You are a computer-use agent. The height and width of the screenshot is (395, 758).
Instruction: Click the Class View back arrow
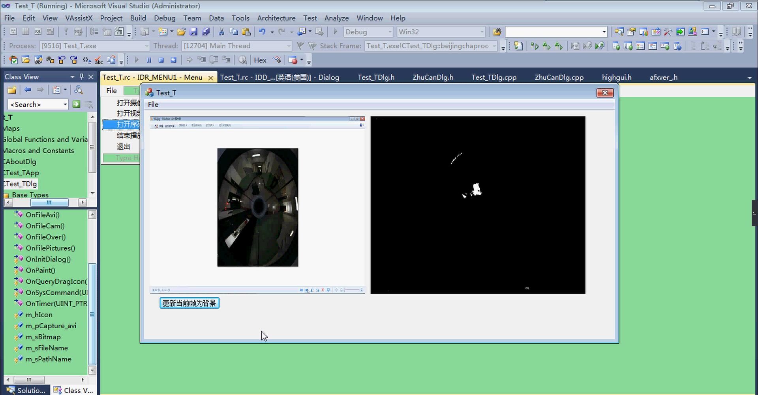[x=28, y=90]
